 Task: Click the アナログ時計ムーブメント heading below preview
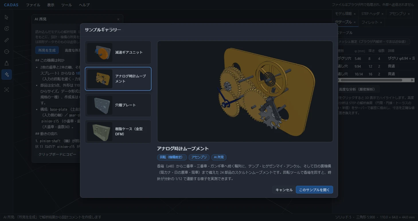tap(183, 148)
